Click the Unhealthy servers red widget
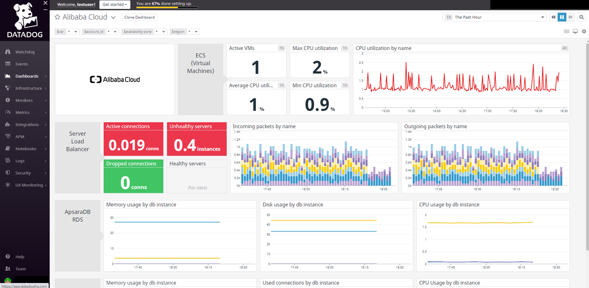Image resolution: width=589 pixels, height=288 pixels. pos(197,140)
